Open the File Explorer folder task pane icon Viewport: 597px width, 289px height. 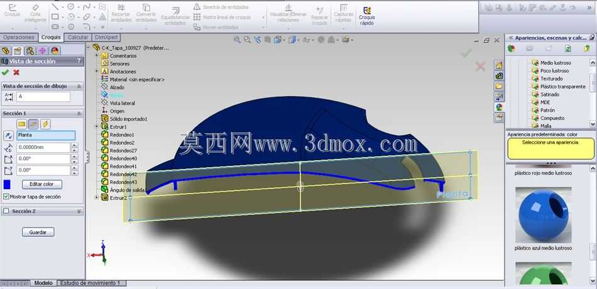tap(499, 87)
